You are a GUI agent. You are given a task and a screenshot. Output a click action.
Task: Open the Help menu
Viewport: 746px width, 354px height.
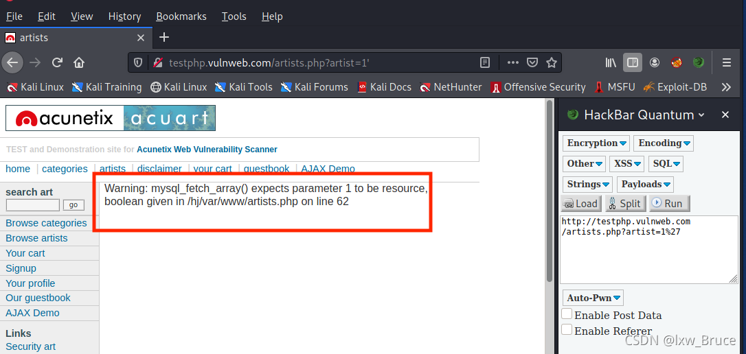click(x=272, y=16)
